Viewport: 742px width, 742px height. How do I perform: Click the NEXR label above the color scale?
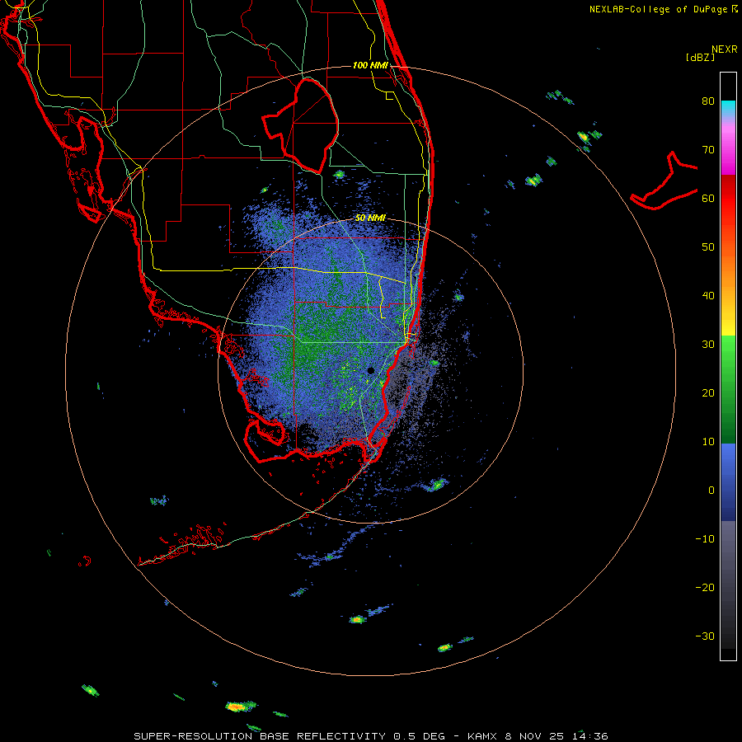point(725,49)
